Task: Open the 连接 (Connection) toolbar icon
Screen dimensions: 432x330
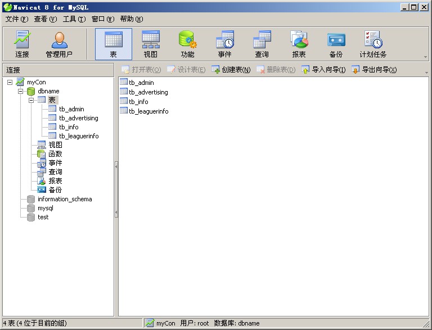Action: pos(22,44)
